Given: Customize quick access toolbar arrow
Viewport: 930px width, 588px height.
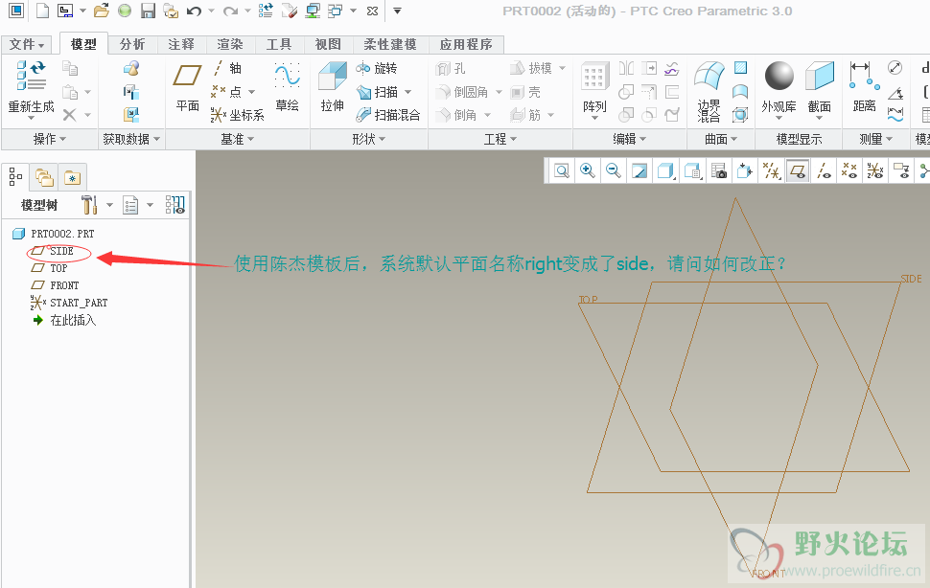Looking at the screenshot, I should pyautogui.click(x=397, y=11).
